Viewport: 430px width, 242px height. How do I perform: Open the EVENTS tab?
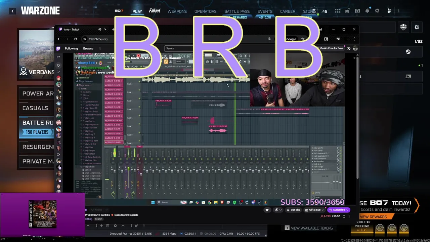[x=265, y=11]
